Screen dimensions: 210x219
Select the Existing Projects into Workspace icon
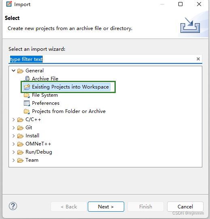click(27, 87)
